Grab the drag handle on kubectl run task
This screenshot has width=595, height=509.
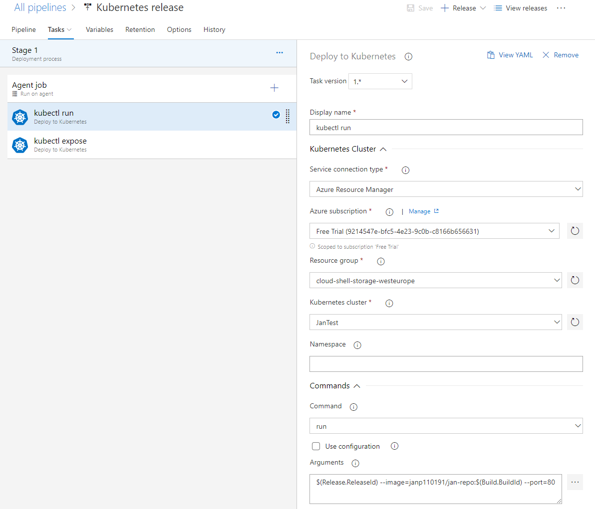pos(288,116)
